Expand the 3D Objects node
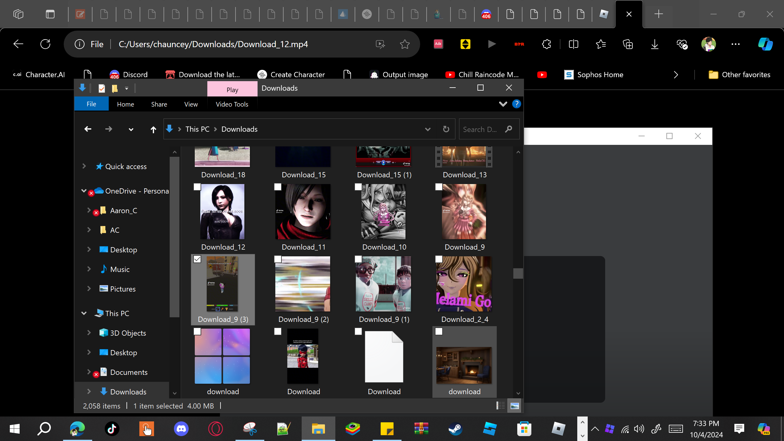This screenshot has height=441, width=784. (89, 333)
